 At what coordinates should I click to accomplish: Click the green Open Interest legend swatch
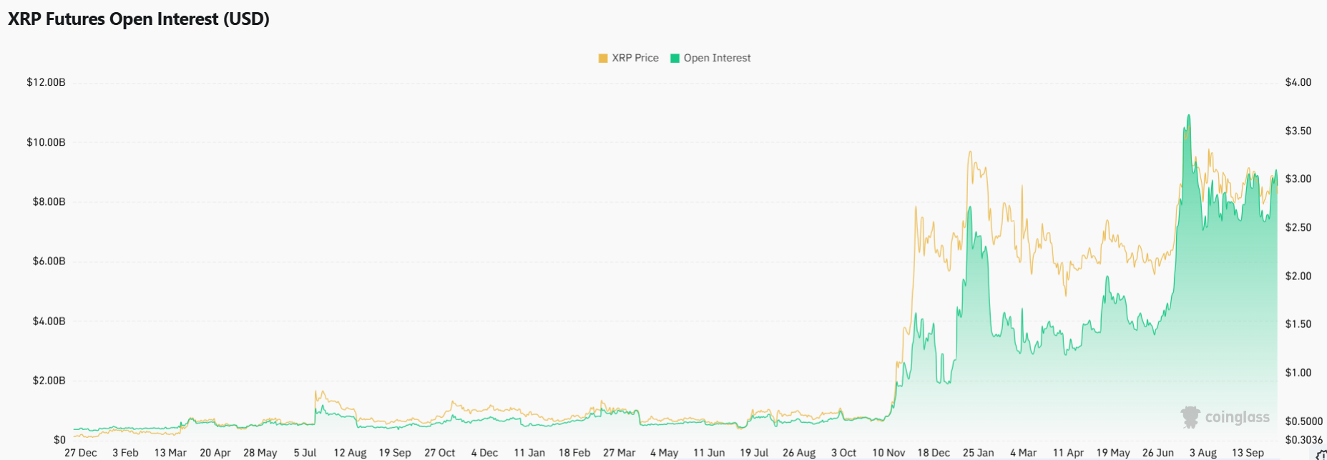coord(675,58)
